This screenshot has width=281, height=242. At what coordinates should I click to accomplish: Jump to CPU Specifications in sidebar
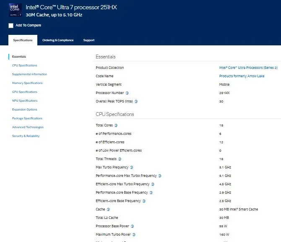(25, 66)
